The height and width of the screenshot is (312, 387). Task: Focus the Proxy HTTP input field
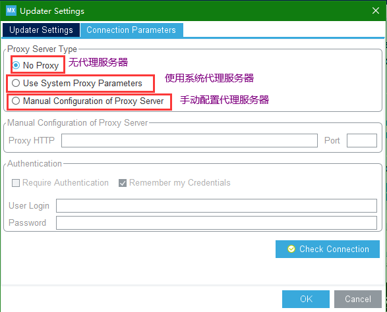click(x=189, y=140)
